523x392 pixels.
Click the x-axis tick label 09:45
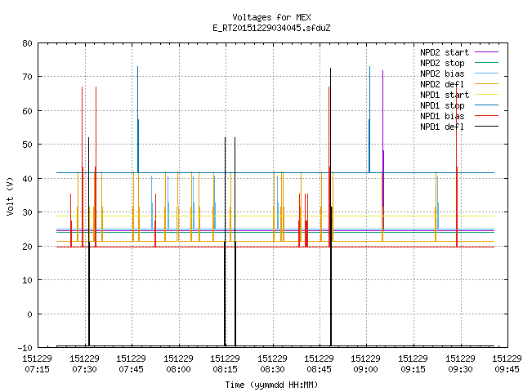[507, 369]
